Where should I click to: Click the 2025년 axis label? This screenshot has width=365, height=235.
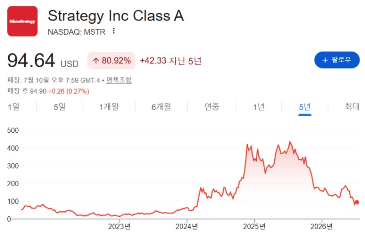click(254, 226)
